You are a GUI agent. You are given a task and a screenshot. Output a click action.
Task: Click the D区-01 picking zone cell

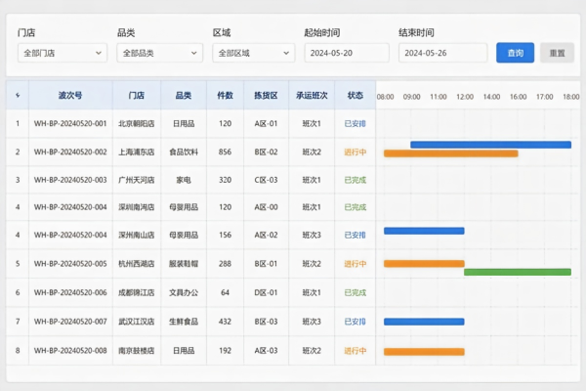pyautogui.click(x=266, y=292)
